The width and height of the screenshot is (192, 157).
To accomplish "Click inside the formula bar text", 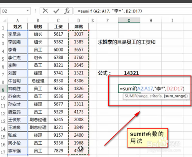I will pos(110,11).
